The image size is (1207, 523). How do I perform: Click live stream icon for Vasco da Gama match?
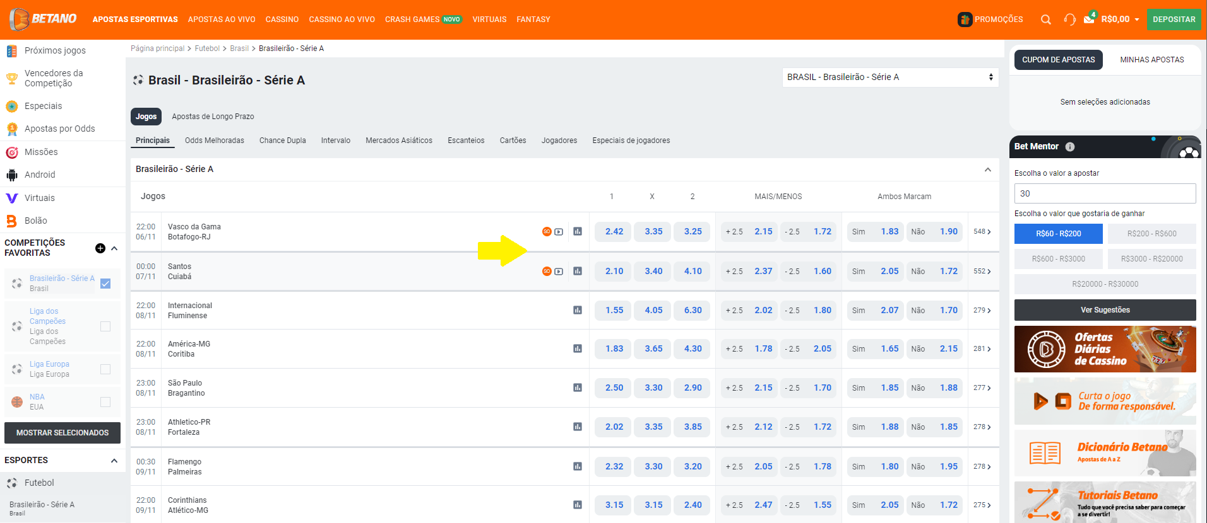pos(559,232)
